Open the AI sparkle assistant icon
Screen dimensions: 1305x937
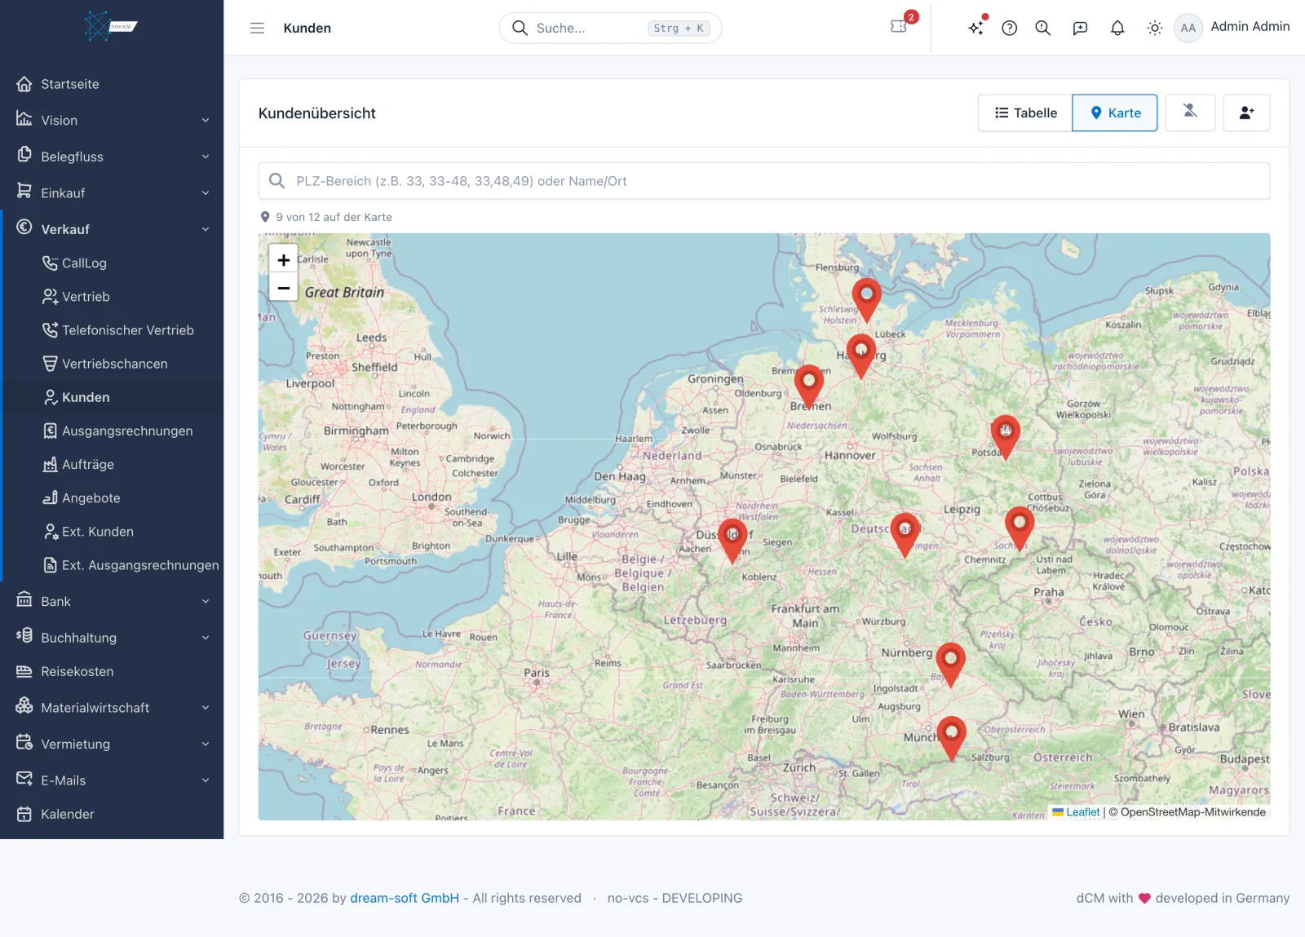point(976,28)
